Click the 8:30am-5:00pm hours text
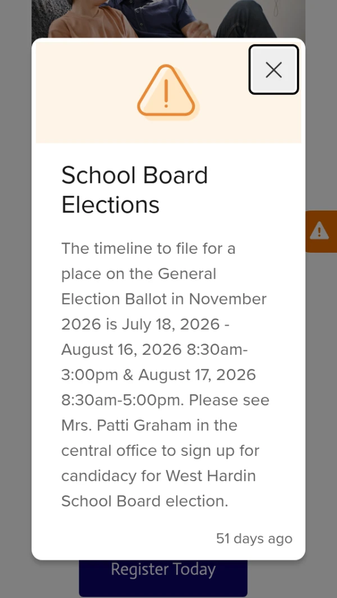Image resolution: width=337 pixels, height=598 pixels. point(122,400)
